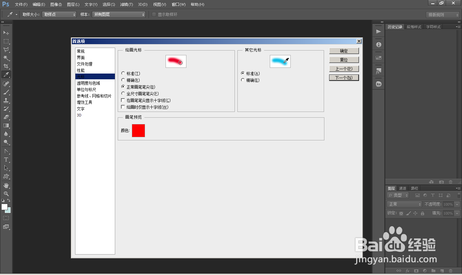
Task: Open the layer filter 类型 dropdown
Action: click(x=398, y=195)
